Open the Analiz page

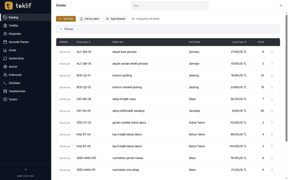click(25, 50)
